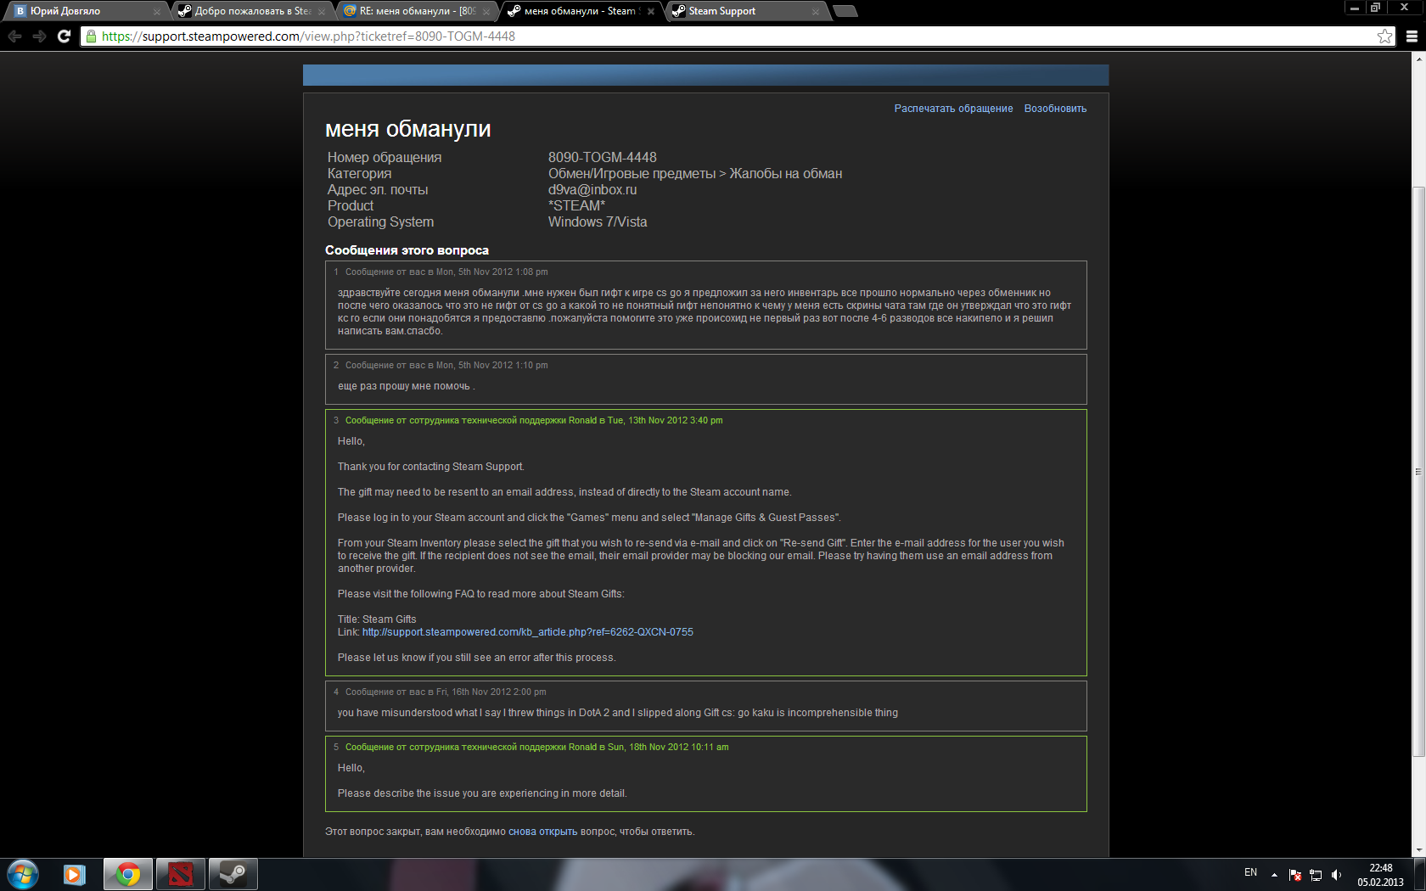Click the network tray icon
Viewport: 1426px width, 891px height.
[1316, 875]
